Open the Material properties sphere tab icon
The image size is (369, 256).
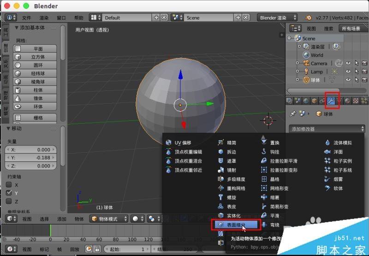point(347,101)
